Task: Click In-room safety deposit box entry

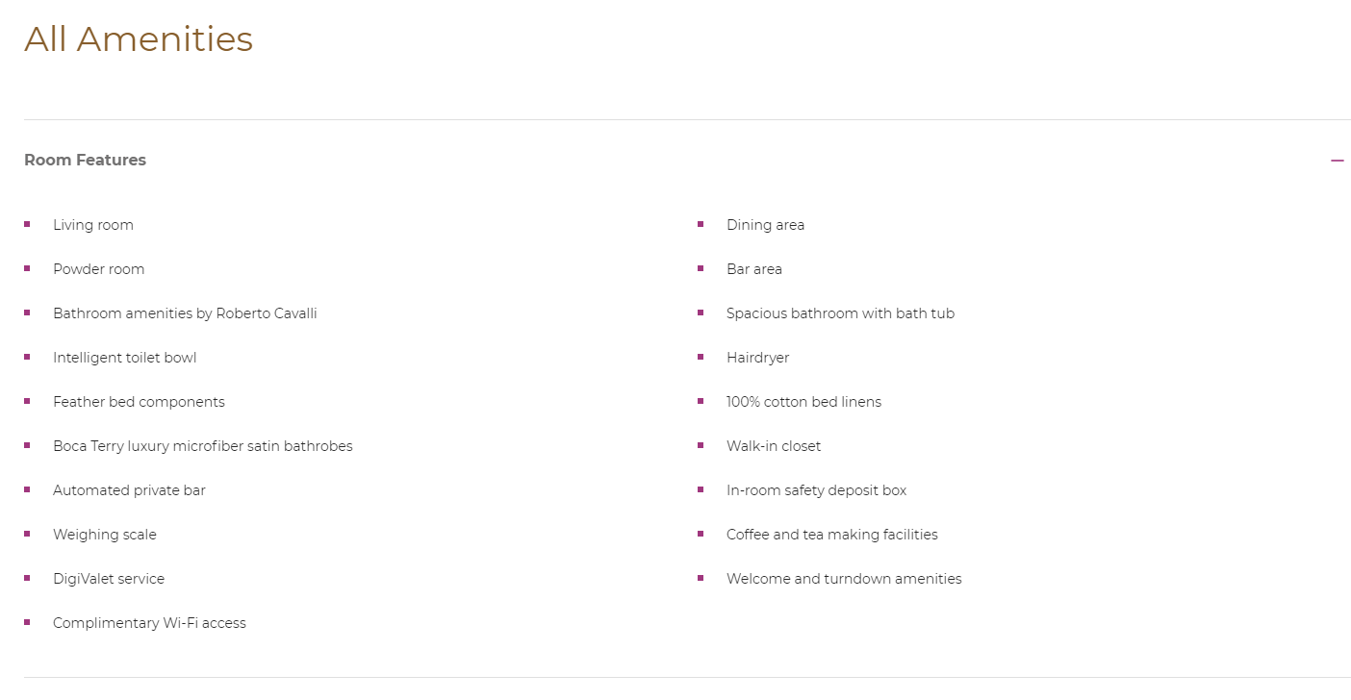Action: [816, 490]
